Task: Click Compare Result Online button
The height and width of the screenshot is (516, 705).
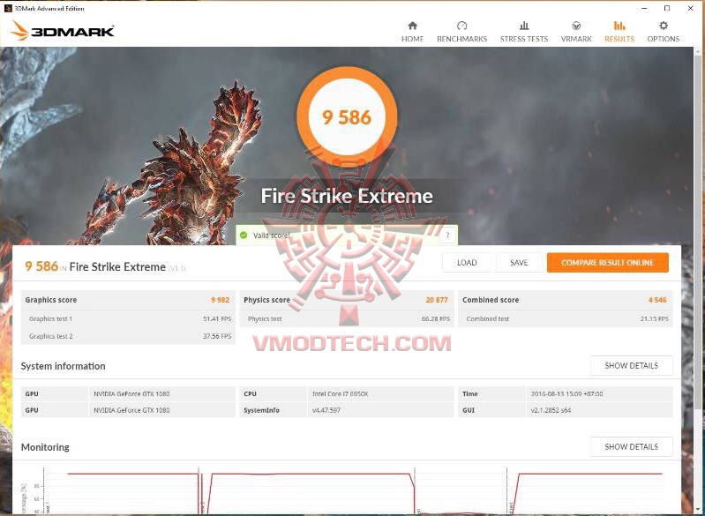Action: [607, 263]
